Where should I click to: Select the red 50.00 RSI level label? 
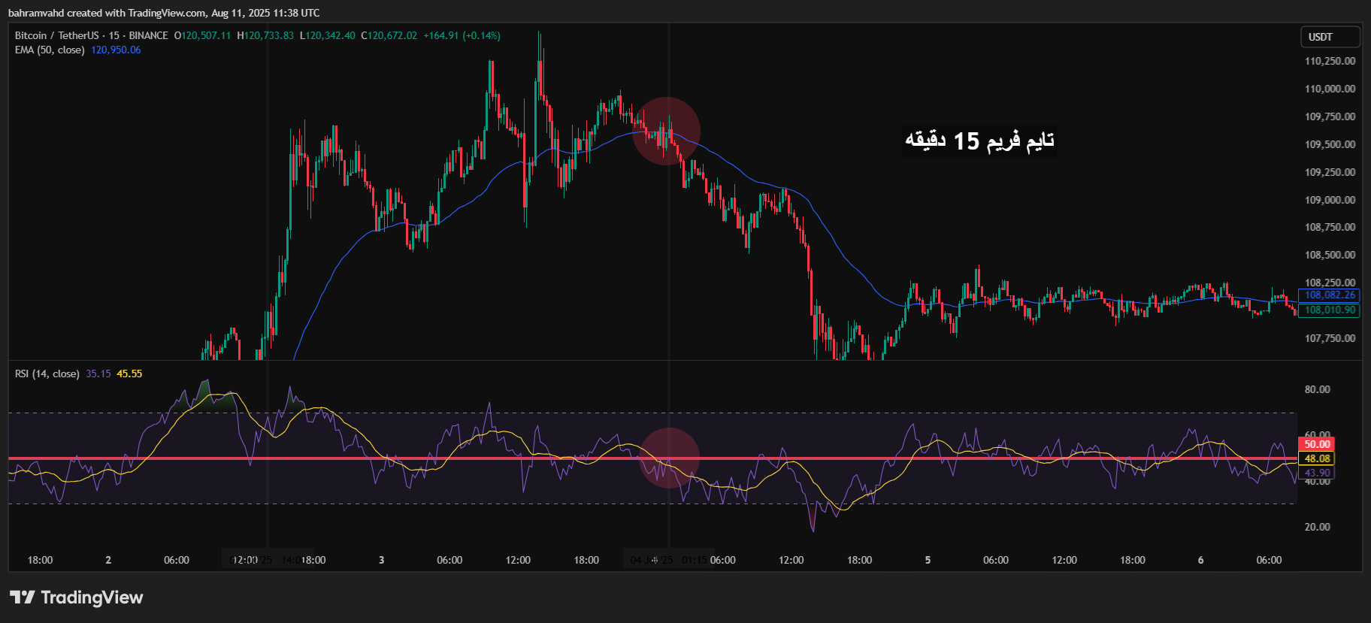pyautogui.click(x=1316, y=444)
